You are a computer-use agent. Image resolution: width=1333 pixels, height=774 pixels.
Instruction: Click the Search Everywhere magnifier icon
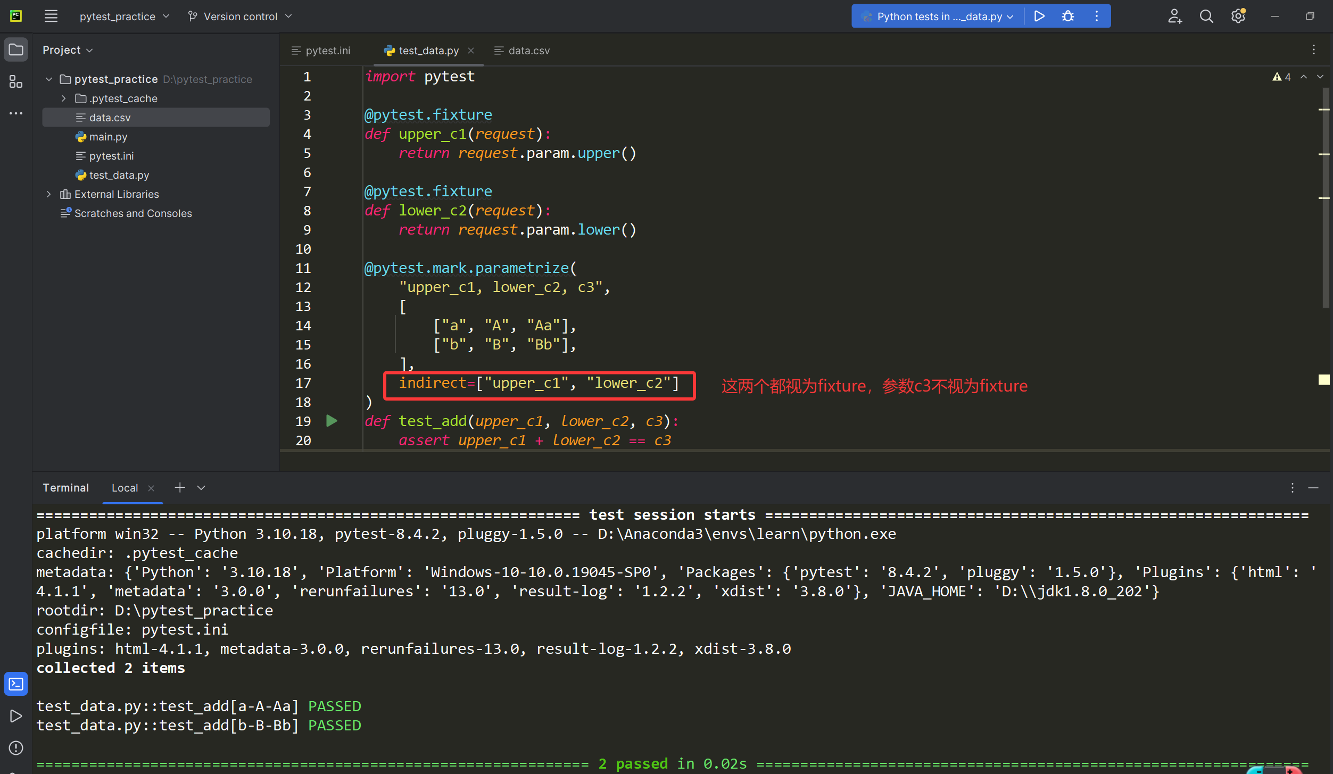1206,16
